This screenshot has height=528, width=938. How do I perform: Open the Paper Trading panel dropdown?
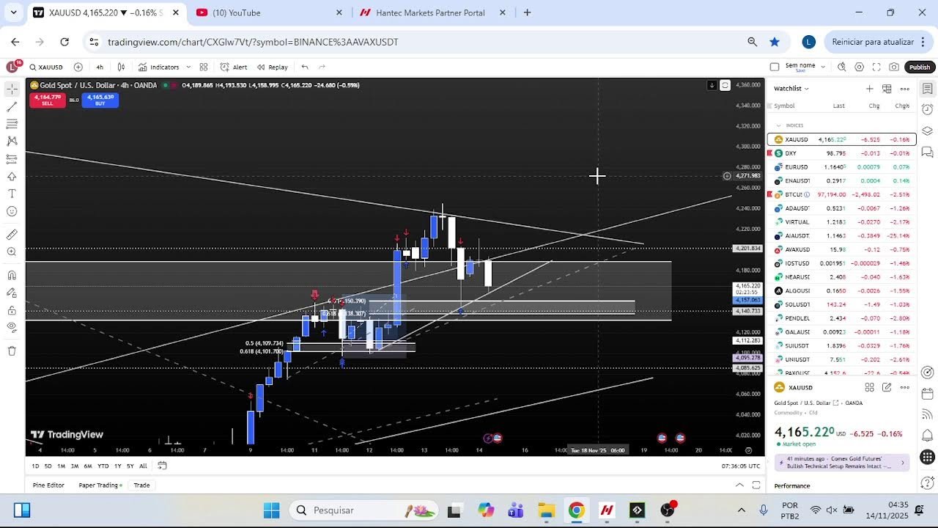tap(102, 485)
